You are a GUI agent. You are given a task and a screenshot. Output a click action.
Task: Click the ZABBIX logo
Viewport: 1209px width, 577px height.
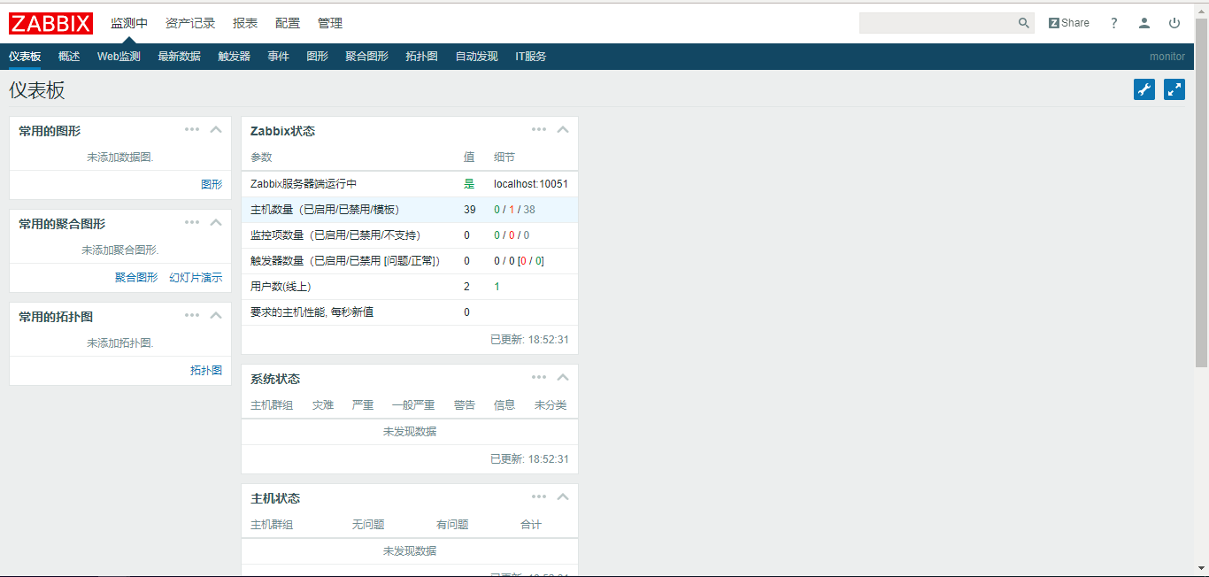pyautogui.click(x=50, y=23)
